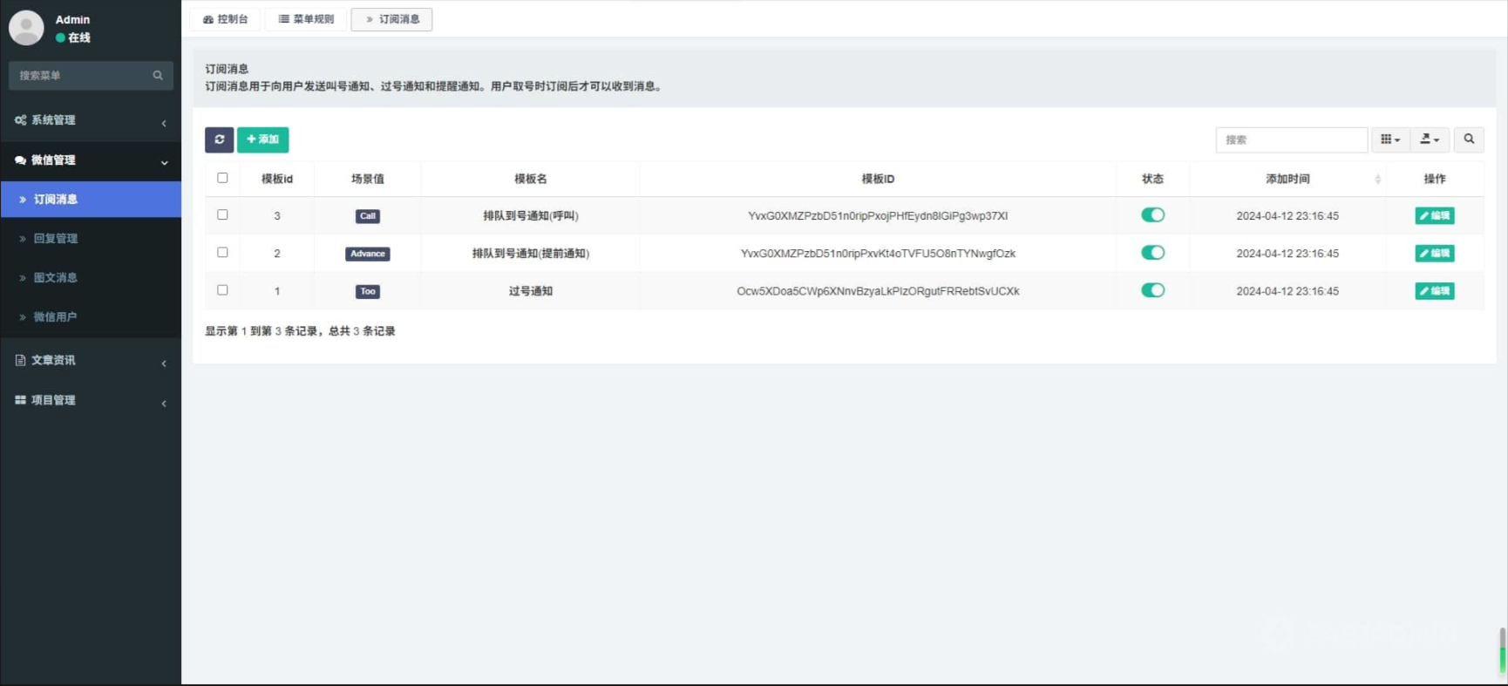The image size is (1508, 686).
Task: Tick the checkbox for template id 1
Action: point(222,289)
